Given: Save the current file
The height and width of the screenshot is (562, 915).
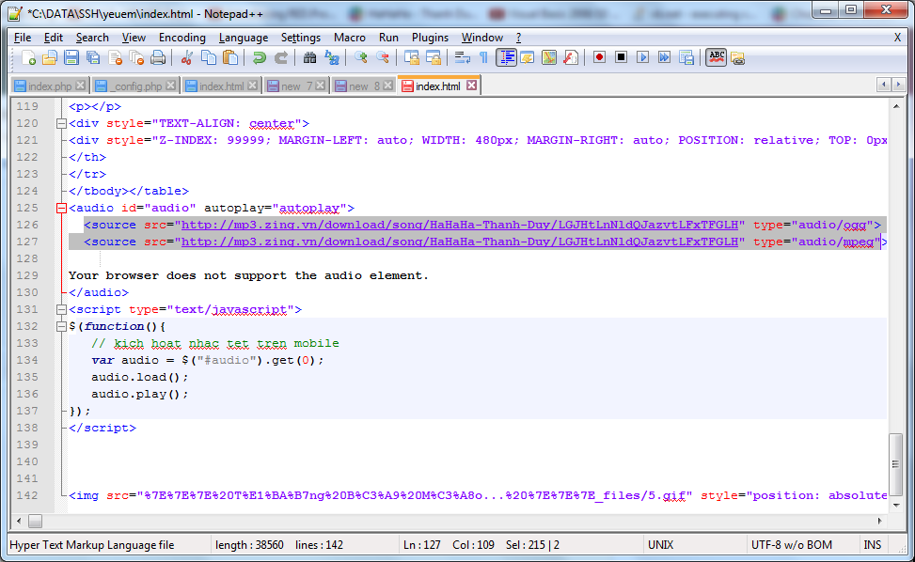Looking at the screenshot, I should 71,57.
